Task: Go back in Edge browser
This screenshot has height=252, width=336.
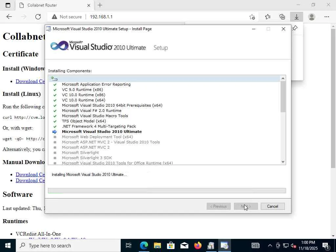Action: (9, 17)
